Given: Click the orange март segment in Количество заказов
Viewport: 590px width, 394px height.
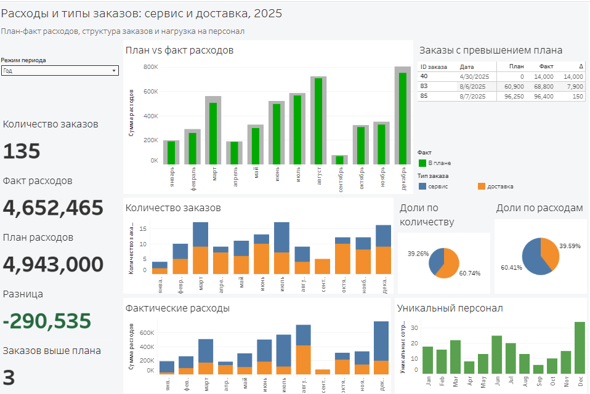Looking at the screenshot, I should pos(201,260).
